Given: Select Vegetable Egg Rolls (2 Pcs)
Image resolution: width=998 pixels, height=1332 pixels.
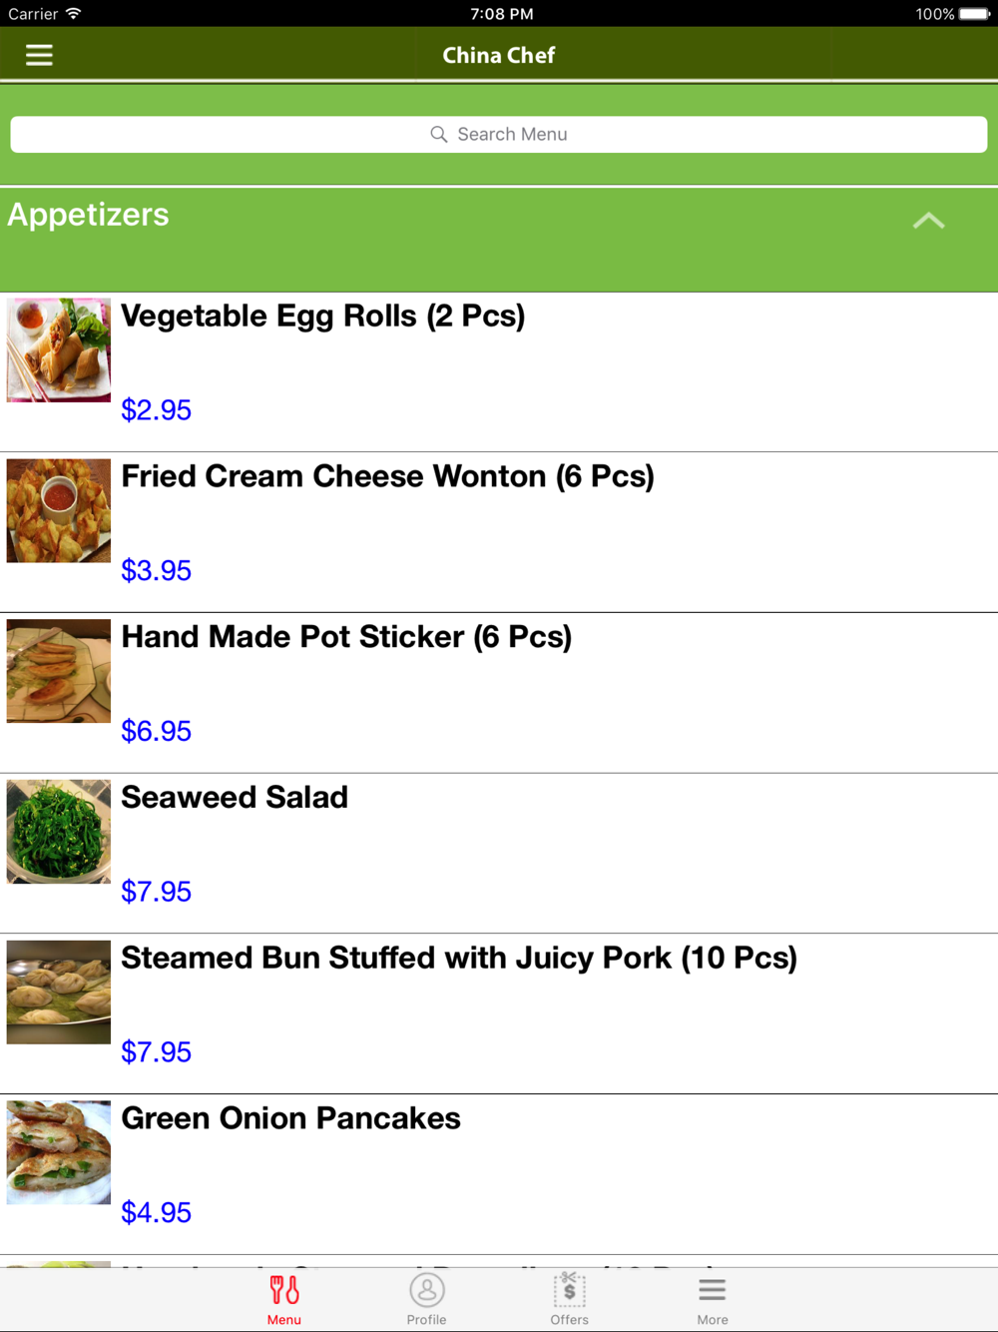Looking at the screenshot, I should [499, 372].
